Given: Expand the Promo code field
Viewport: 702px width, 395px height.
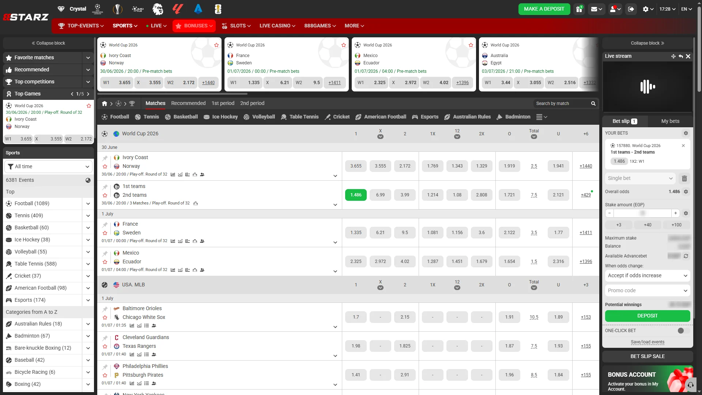Looking at the screenshot, I should pos(648,291).
